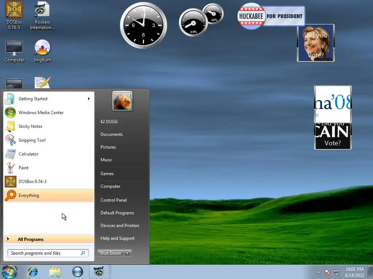The height and width of the screenshot is (279, 373).
Task: Click the Search programs and files box
Action: tap(48, 253)
